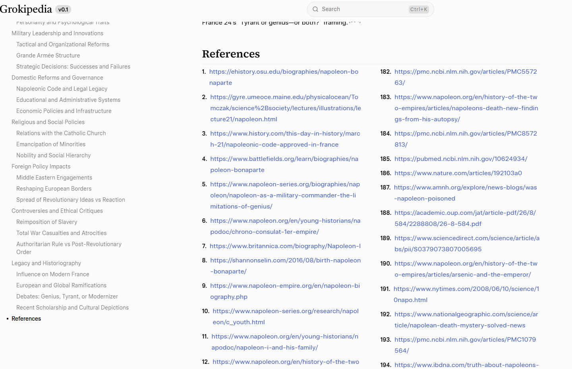
Task: Go to Reimposition of Slavery section
Action: pyautogui.click(x=46, y=222)
